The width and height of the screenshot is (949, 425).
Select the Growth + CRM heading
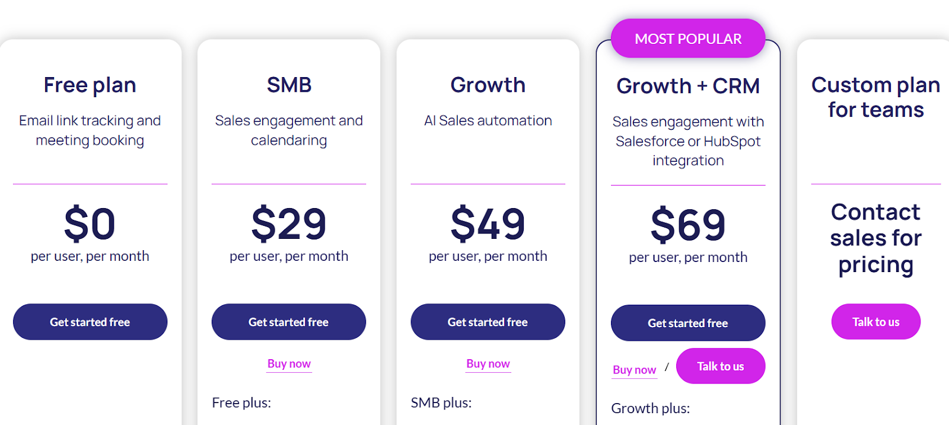tap(688, 86)
